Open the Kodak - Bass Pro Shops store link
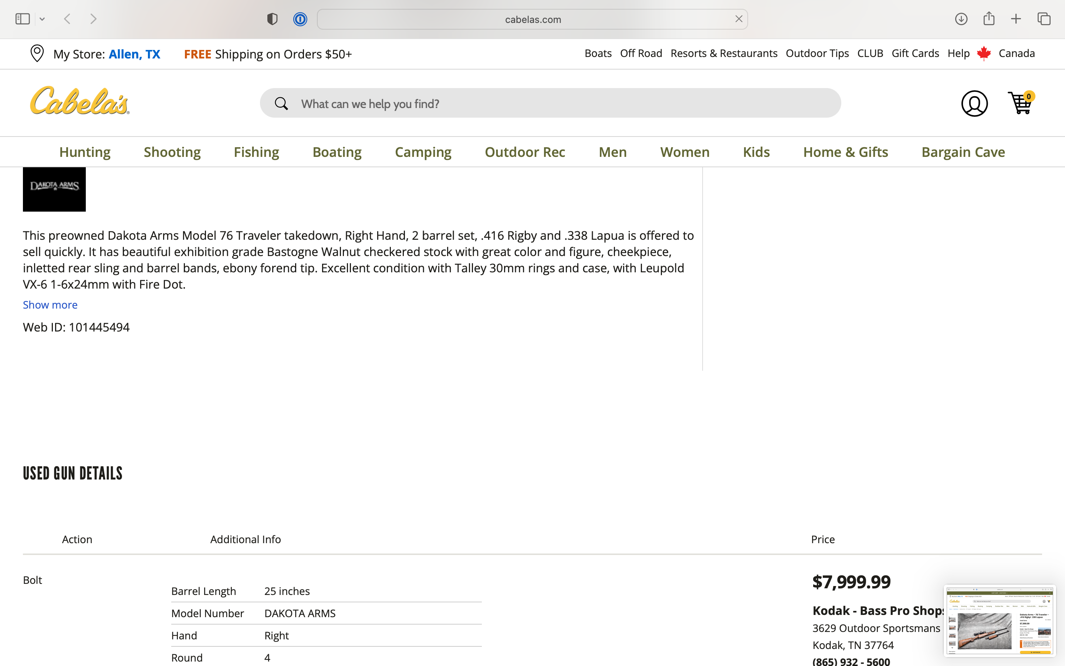Image resolution: width=1065 pixels, height=666 pixels. [x=878, y=610]
